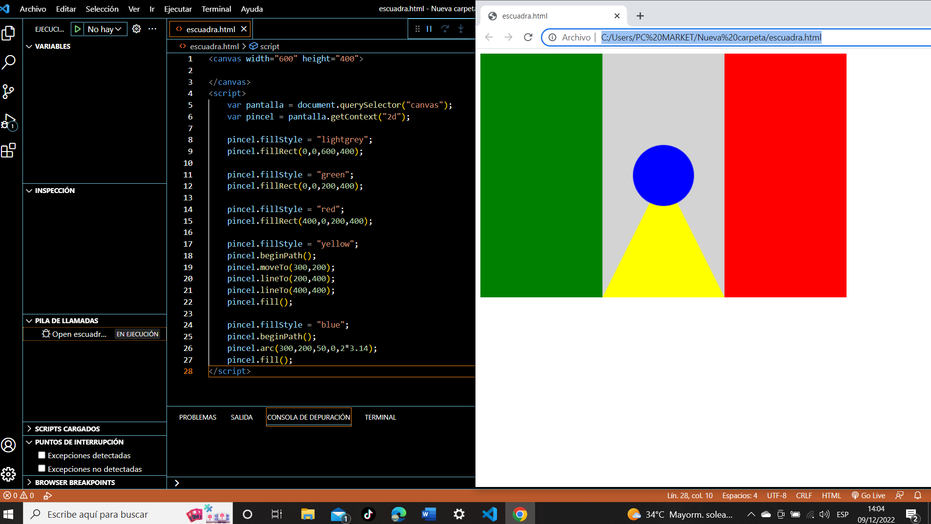Select Open escuadr... call stack session
Viewport: 931px width, 524px height.
95,334
